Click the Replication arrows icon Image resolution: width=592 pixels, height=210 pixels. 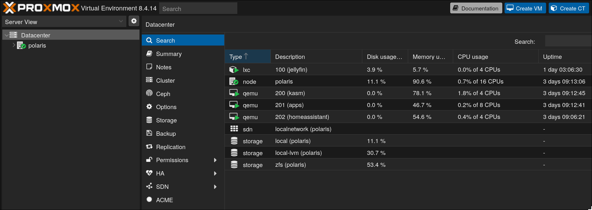click(x=149, y=146)
